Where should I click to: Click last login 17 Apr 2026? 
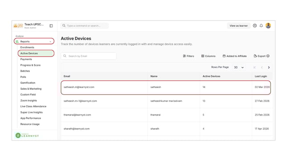pos(262,129)
